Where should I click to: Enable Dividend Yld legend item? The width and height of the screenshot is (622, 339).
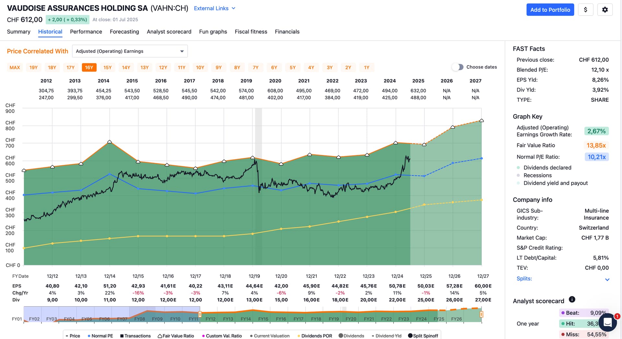(x=386, y=336)
